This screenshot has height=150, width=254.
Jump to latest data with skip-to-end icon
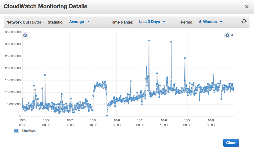[232, 35]
